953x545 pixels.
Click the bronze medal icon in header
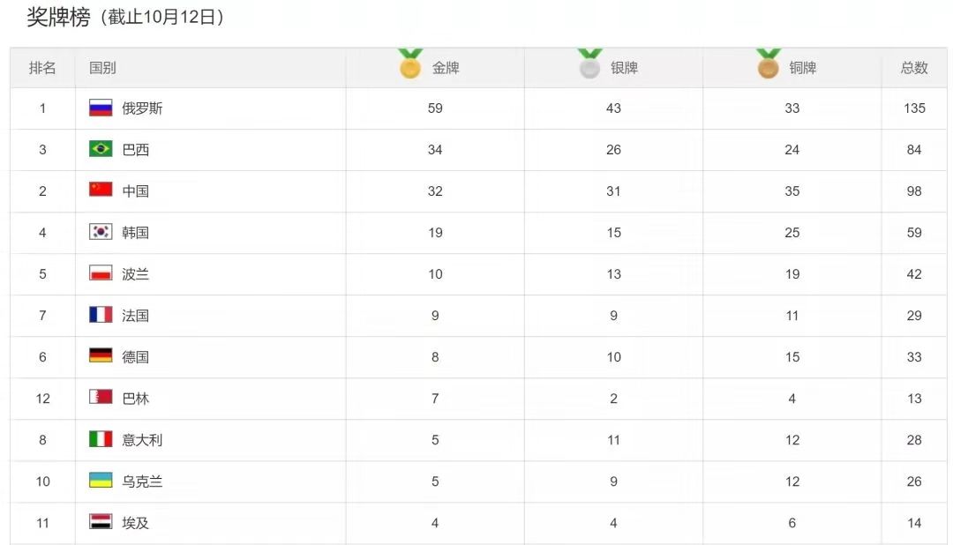click(x=769, y=63)
